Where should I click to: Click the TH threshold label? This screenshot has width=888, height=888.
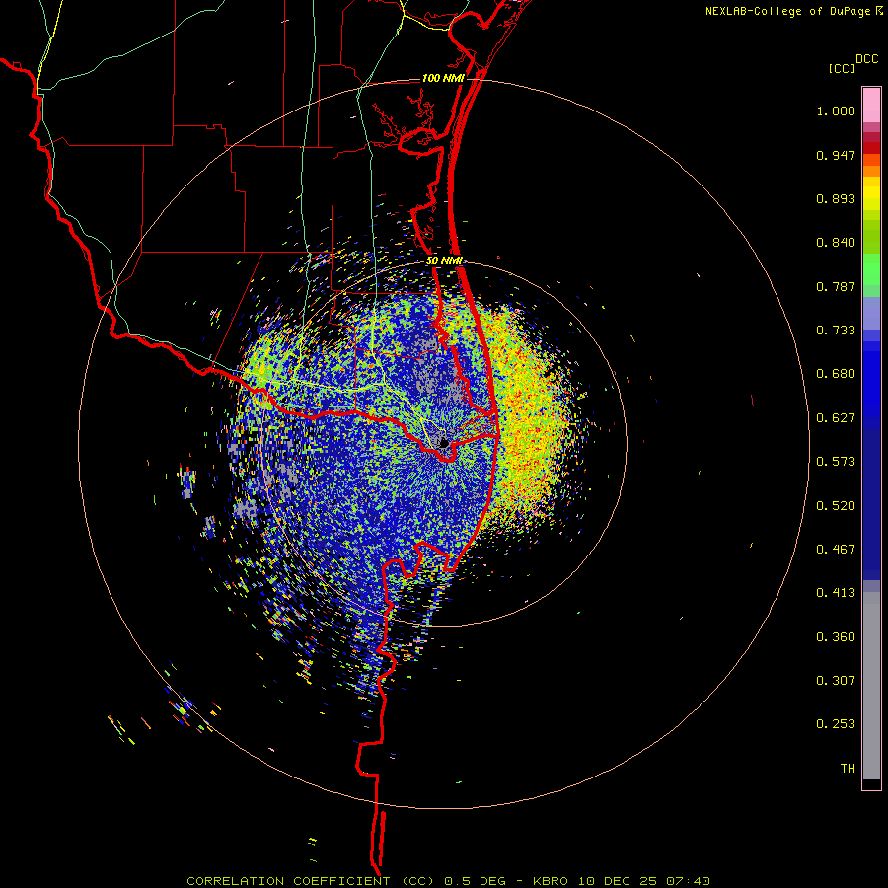point(848,769)
